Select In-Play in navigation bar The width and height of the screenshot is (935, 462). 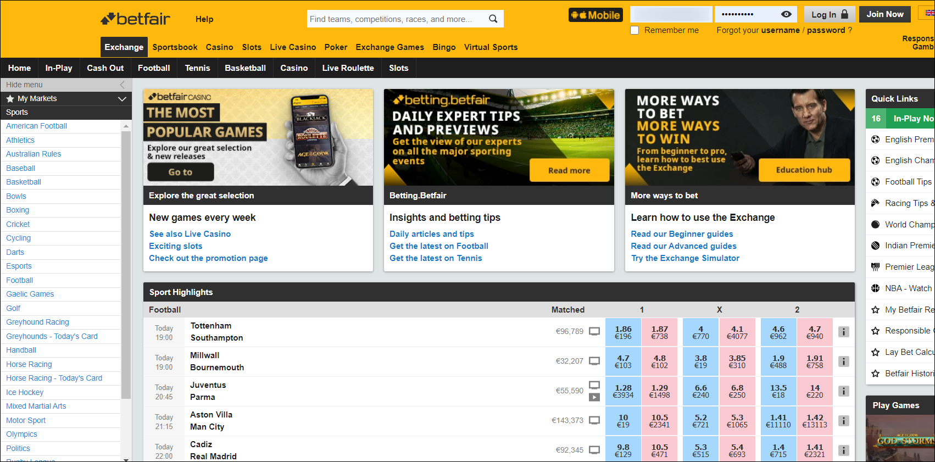[x=59, y=68]
